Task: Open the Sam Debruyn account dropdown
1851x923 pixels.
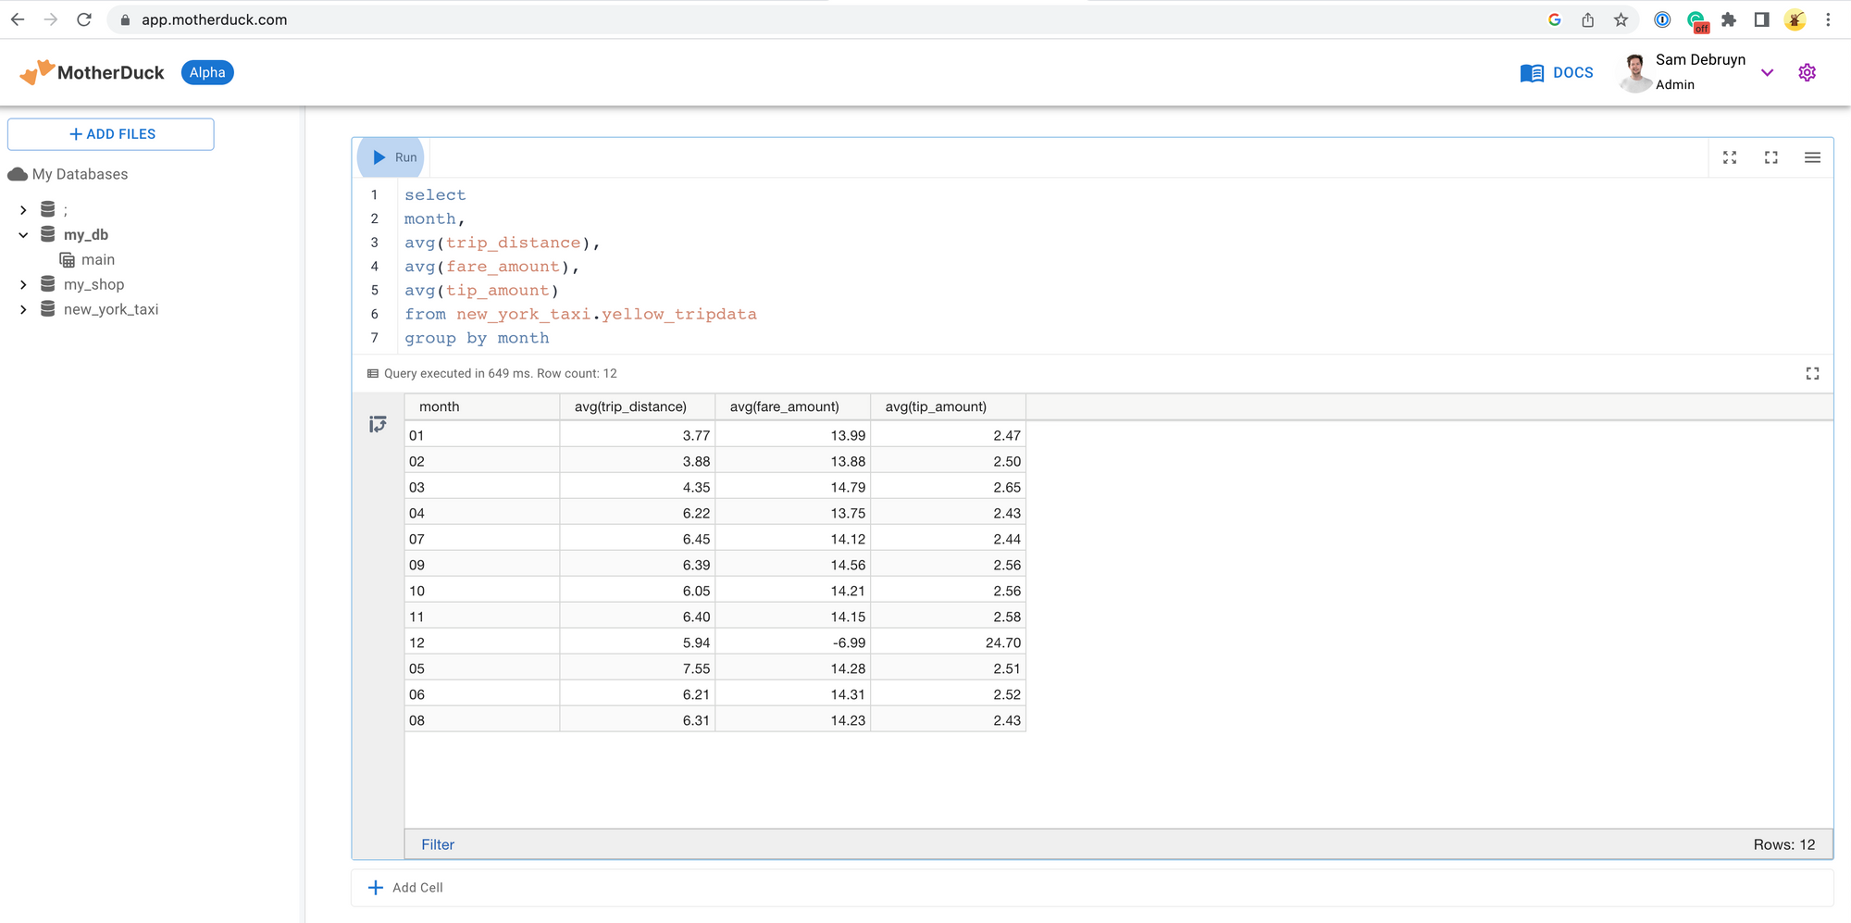Action: click(1767, 72)
